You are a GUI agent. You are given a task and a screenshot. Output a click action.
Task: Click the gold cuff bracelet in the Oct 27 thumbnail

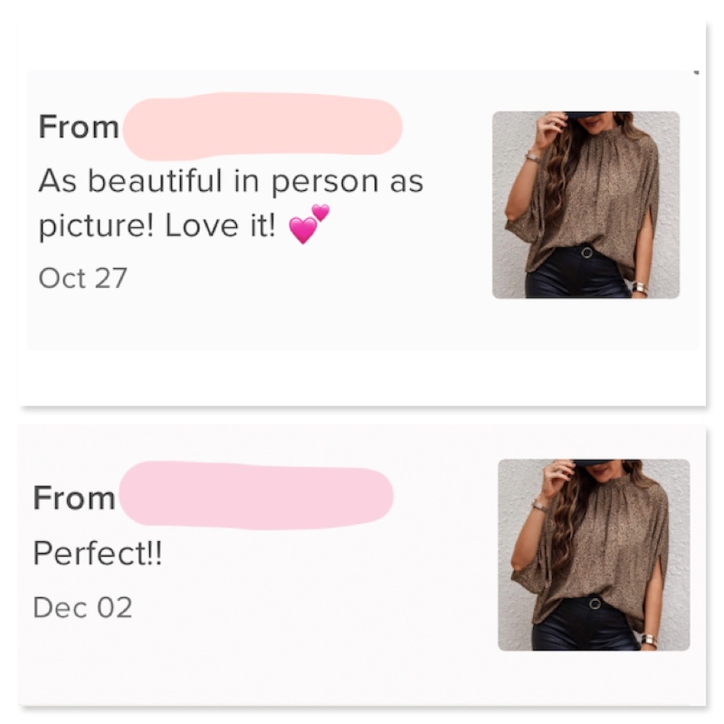click(x=640, y=287)
